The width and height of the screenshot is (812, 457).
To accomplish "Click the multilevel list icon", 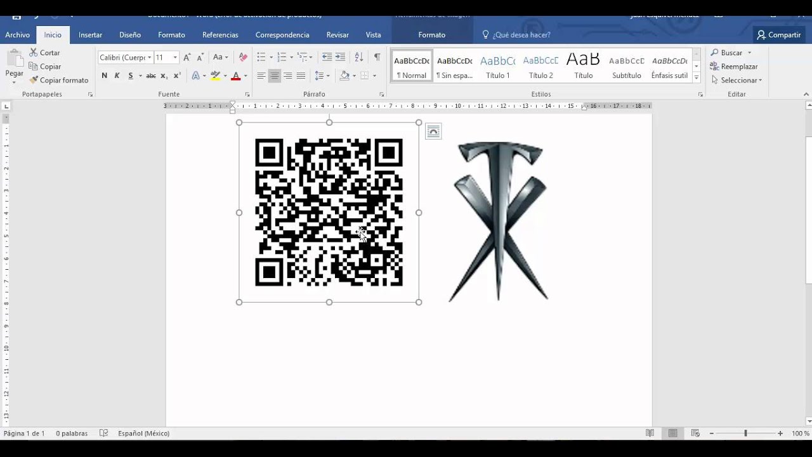I will (x=302, y=57).
